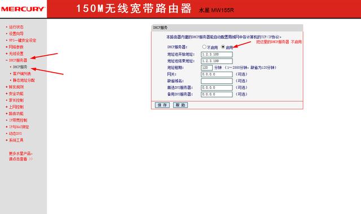Image resolution: width=361 pixels, height=214 pixels.
Task: Select the DHCP服务 submenu item
Action: point(20,67)
